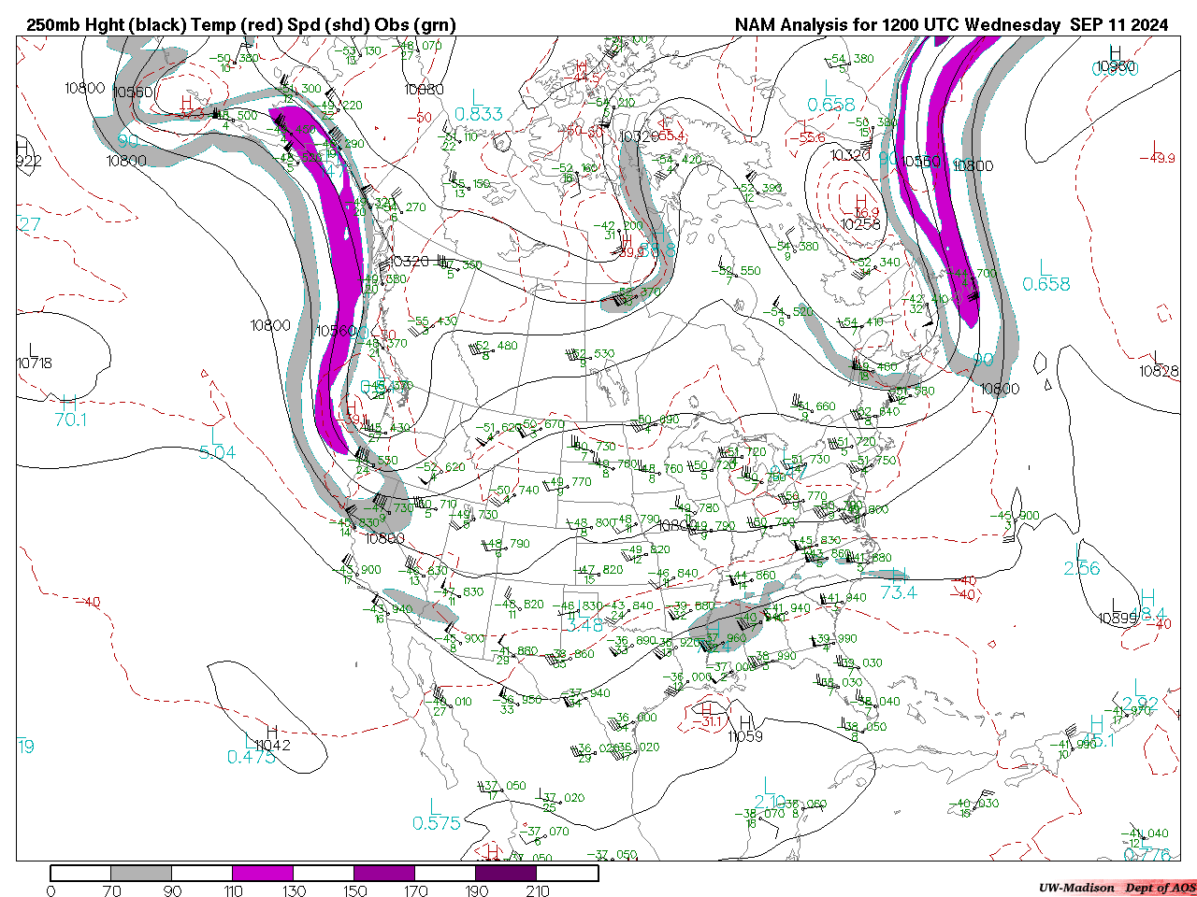Click the dark purple 190–210 legend swatch

tap(506, 873)
